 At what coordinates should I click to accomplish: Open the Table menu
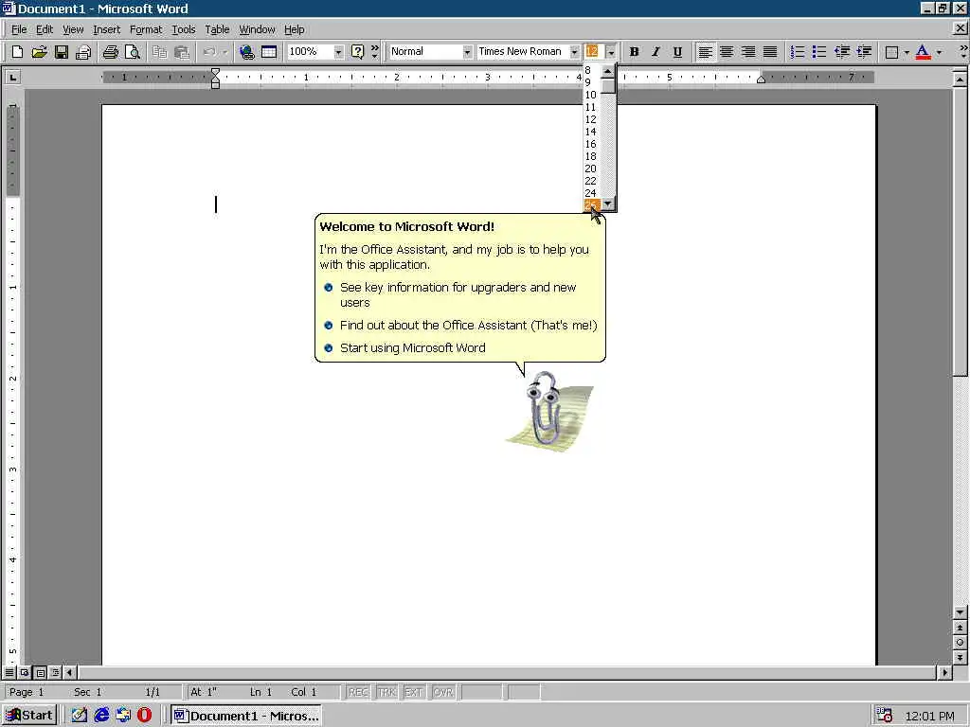tap(217, 29)
